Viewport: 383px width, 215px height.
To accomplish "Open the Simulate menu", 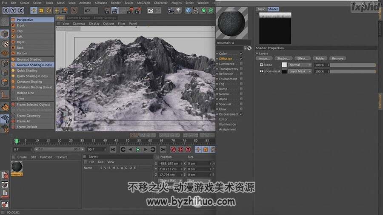I will pos(100,3).
